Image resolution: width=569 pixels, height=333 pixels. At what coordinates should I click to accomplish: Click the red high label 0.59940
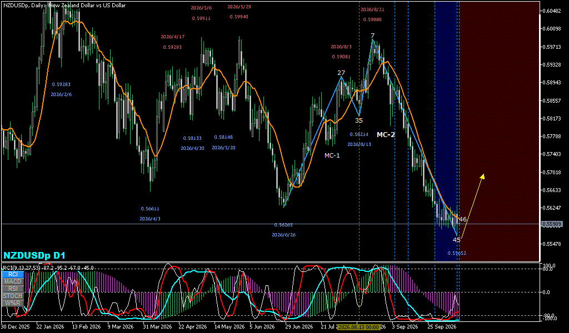click(239, 17)
